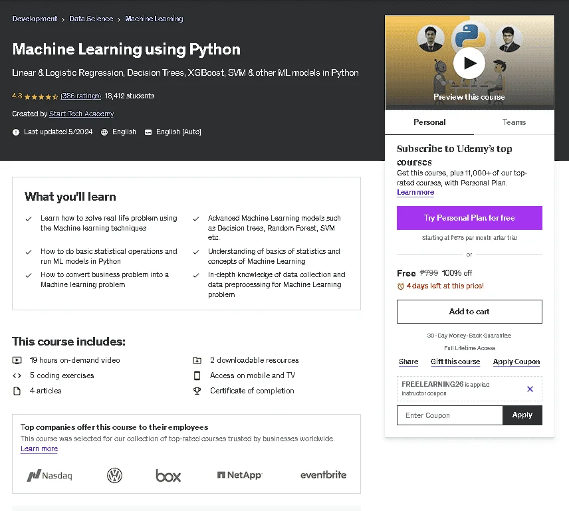Click the '19 hours on-demand video' text
569x511 pixels.
74,360
